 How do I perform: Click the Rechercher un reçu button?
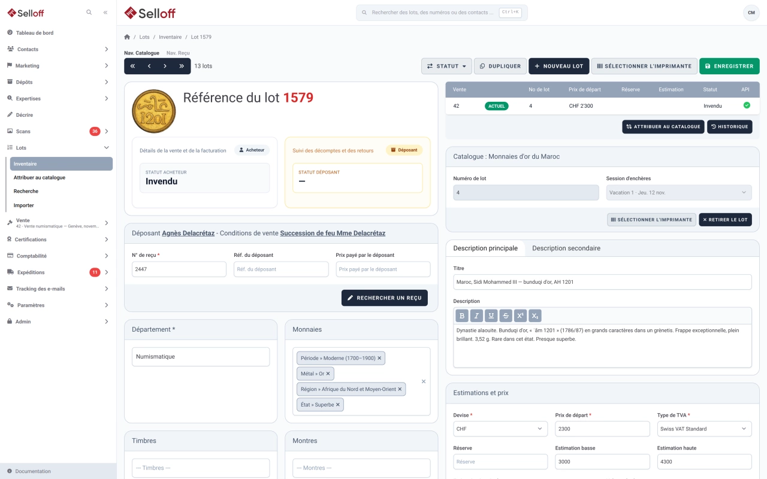(x=385, y=298)
